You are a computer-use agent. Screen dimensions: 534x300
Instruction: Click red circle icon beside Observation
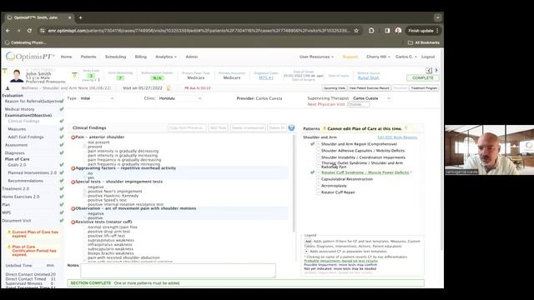point(73,208)
